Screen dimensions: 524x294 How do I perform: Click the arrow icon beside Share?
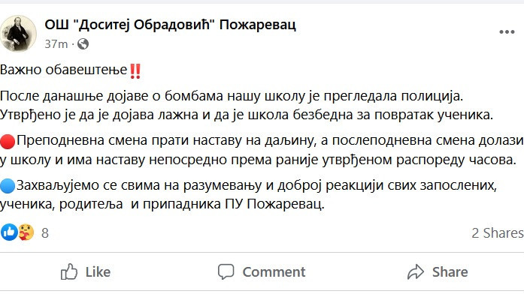(x=416, y=271)
